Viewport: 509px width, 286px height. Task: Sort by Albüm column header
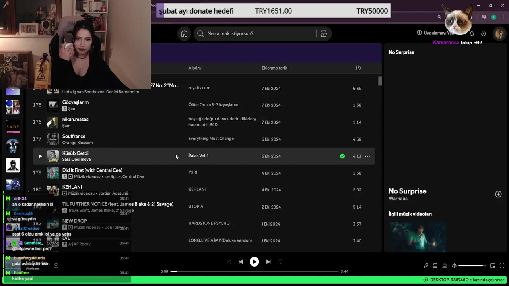[x=194, y=68]
